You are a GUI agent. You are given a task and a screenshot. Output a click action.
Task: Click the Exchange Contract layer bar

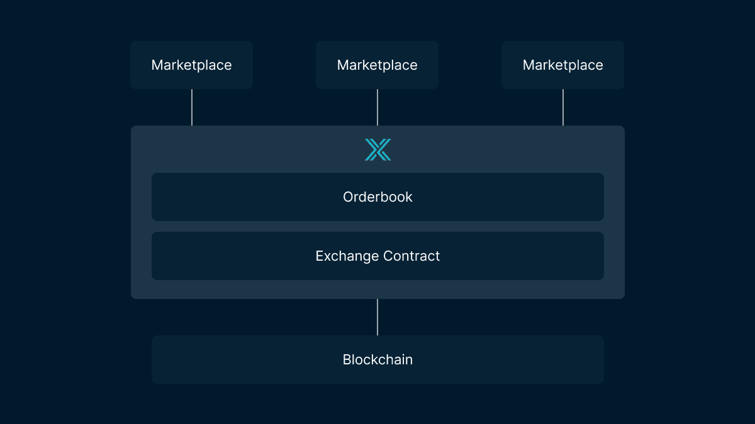(377, 256)
